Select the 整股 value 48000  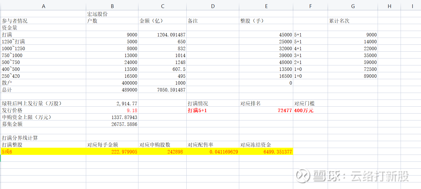tap(266, 62)
